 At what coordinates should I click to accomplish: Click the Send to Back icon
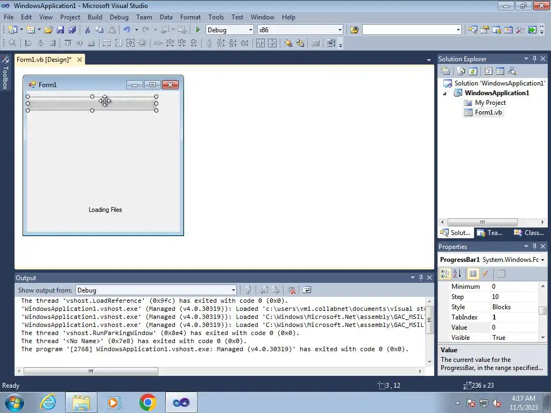click(x=300, y=43)
